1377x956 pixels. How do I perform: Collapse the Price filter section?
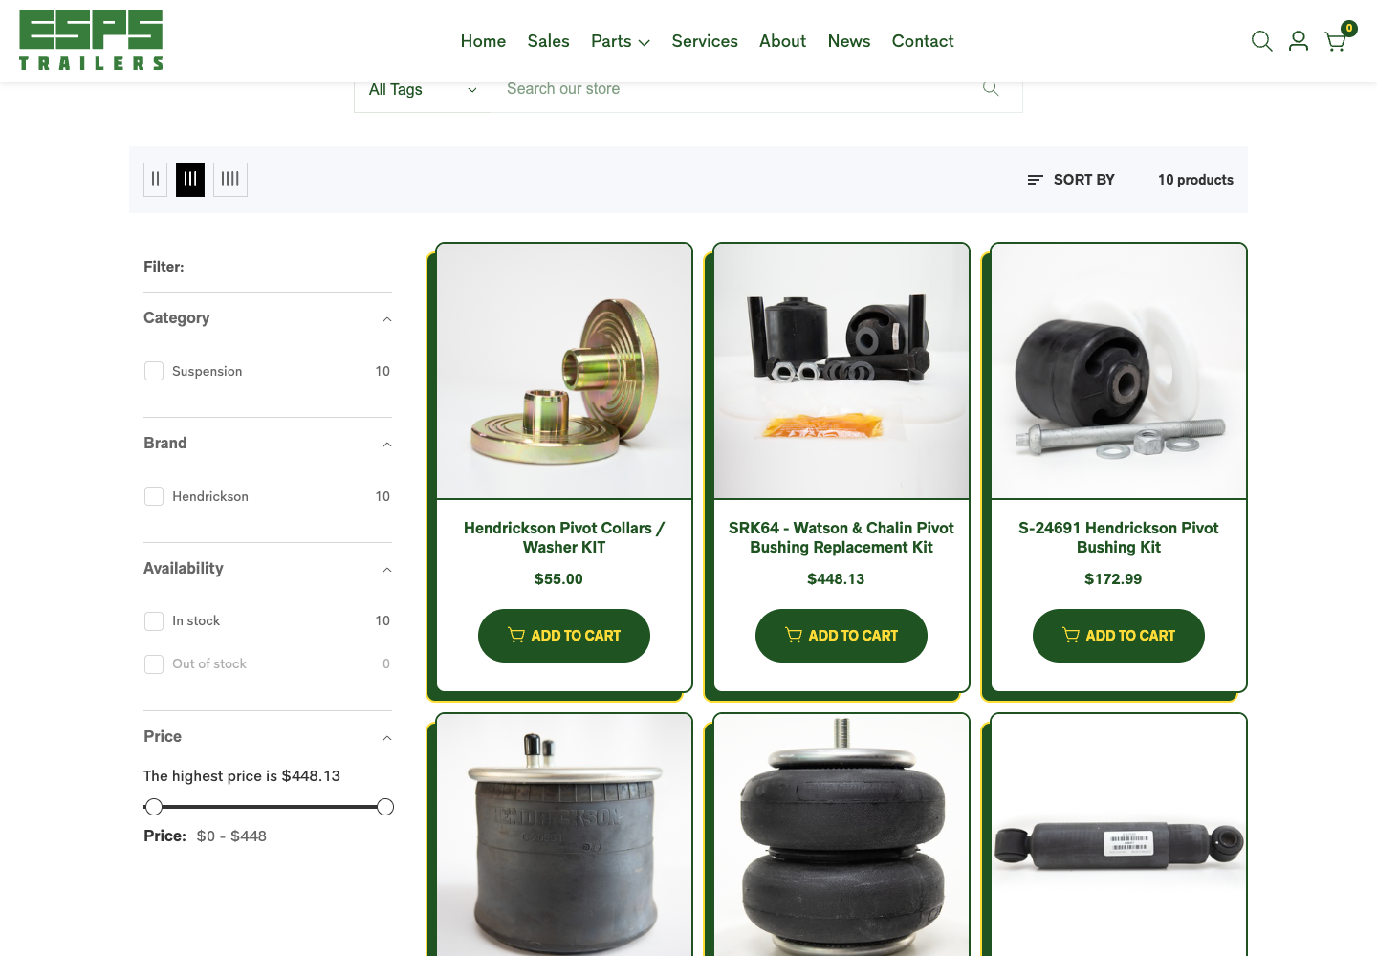387,737
